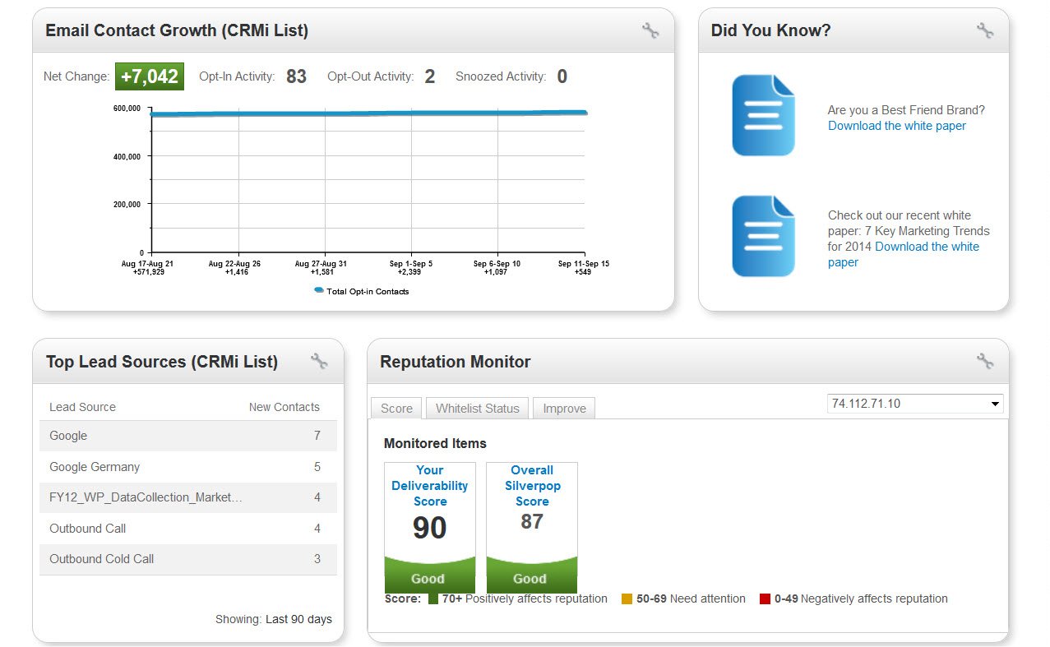Switch to the Whitelist Status tab
This screenshot has width=1050, height=647.
[x=477, y=409]
